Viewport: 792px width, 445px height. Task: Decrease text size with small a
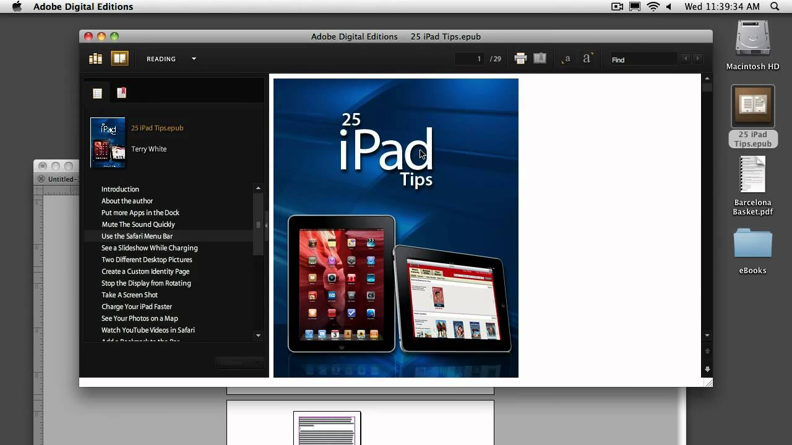pos(566,59)
